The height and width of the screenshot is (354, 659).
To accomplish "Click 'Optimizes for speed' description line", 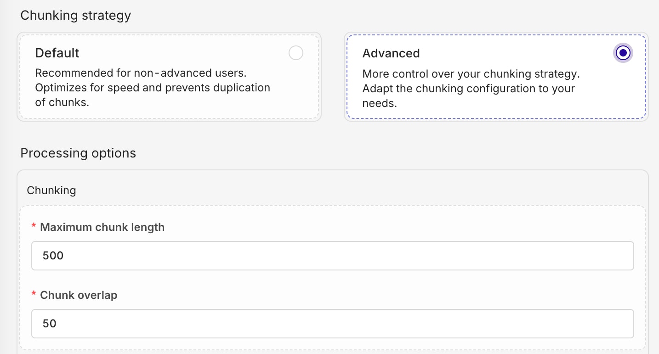I will coord(152,88).
